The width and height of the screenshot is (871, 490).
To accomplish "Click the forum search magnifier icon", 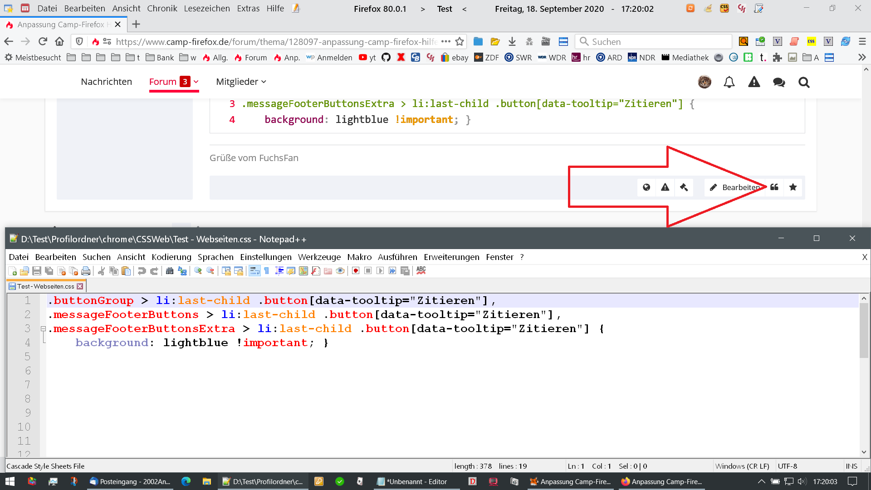I will [804, 82].
